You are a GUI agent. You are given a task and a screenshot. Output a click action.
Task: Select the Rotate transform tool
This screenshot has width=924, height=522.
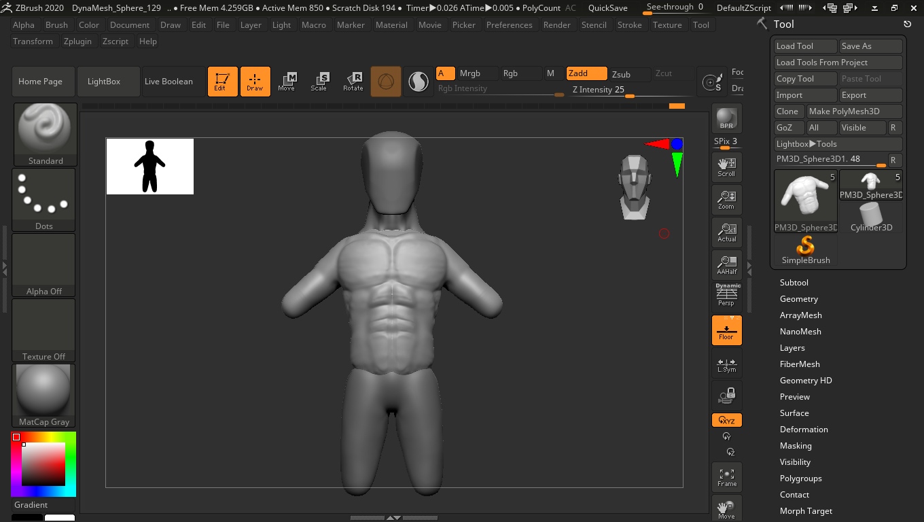coord(353,82)
